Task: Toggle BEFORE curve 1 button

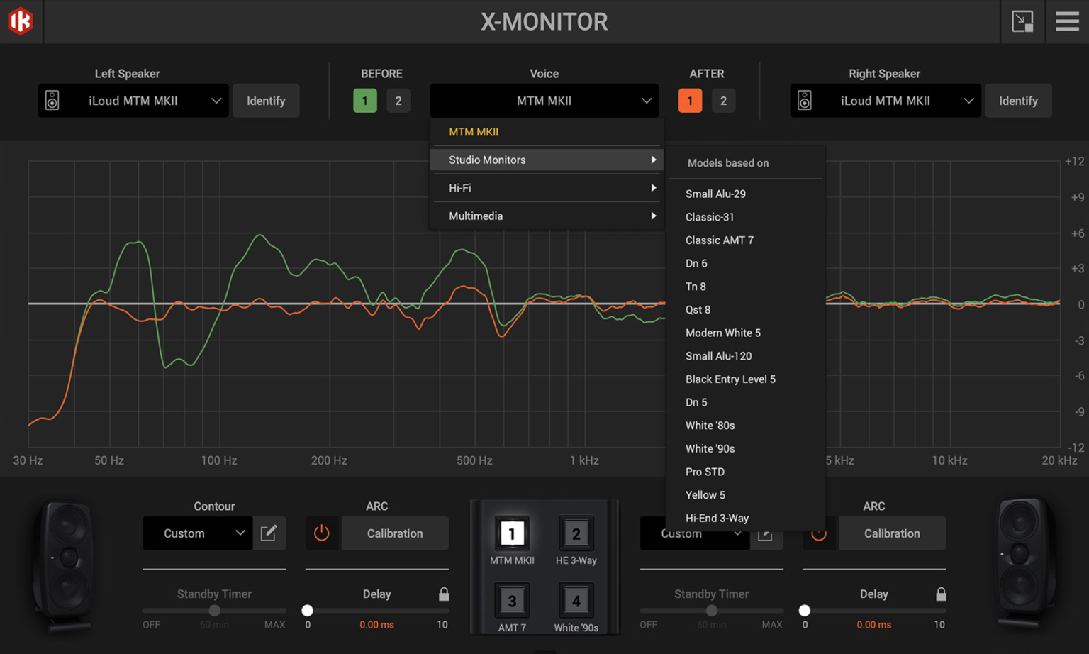Action: pyautogui.click(x=365, y=101)
